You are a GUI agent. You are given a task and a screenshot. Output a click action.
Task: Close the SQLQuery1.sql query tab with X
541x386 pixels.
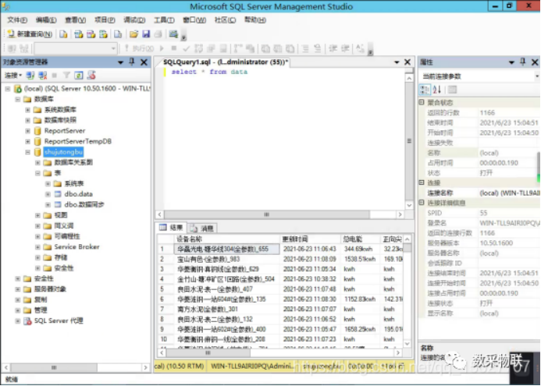[408, 62]
